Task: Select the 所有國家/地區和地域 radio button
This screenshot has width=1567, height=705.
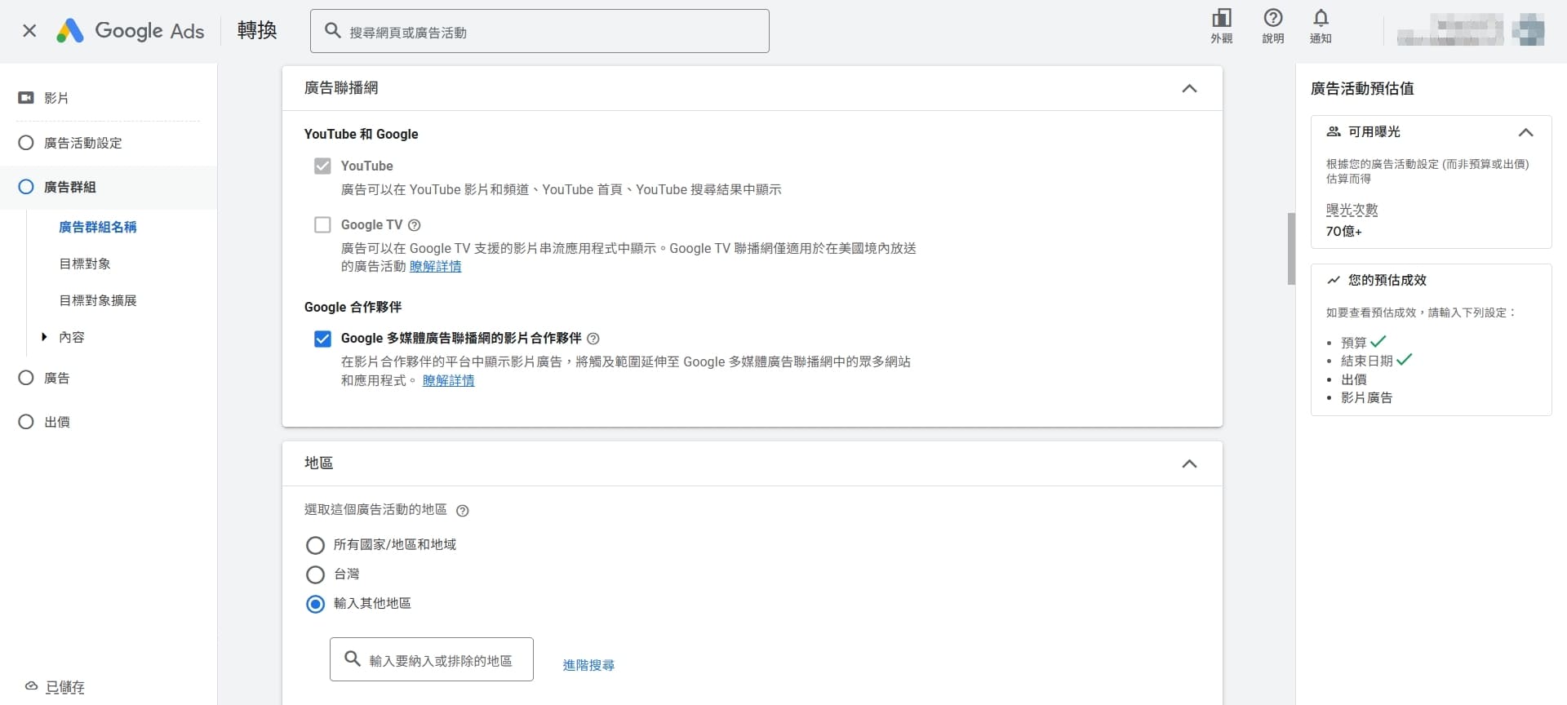Action: coord(315,545)
